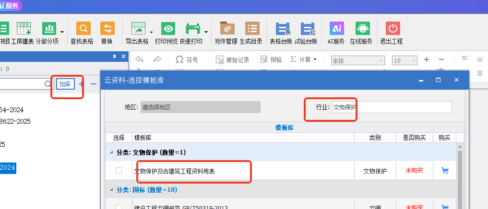Maximize the 云资料 dialog
Image resolution: width=488 pixels, height=209 pixels.
[438, 80]
